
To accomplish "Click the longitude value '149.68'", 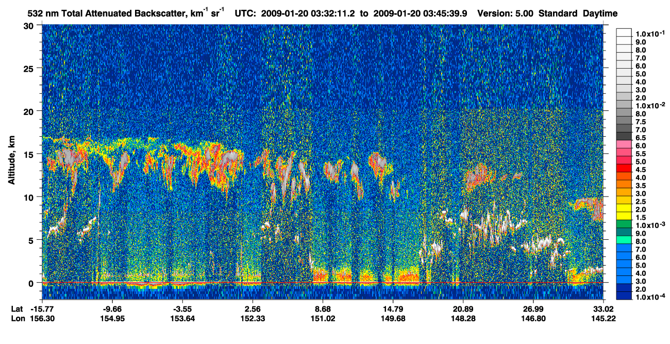I will click(x=393, y=318).
